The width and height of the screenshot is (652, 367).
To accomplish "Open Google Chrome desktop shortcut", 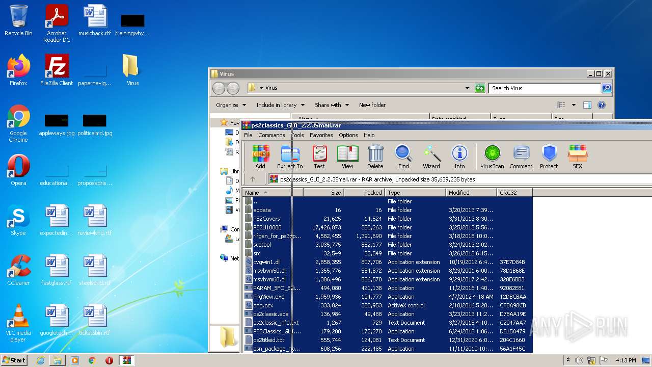I will (18, 124).
